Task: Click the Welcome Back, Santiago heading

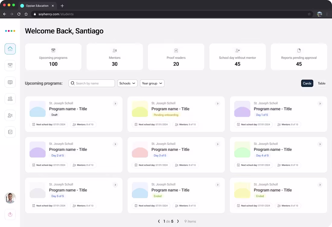Action: 64,31
